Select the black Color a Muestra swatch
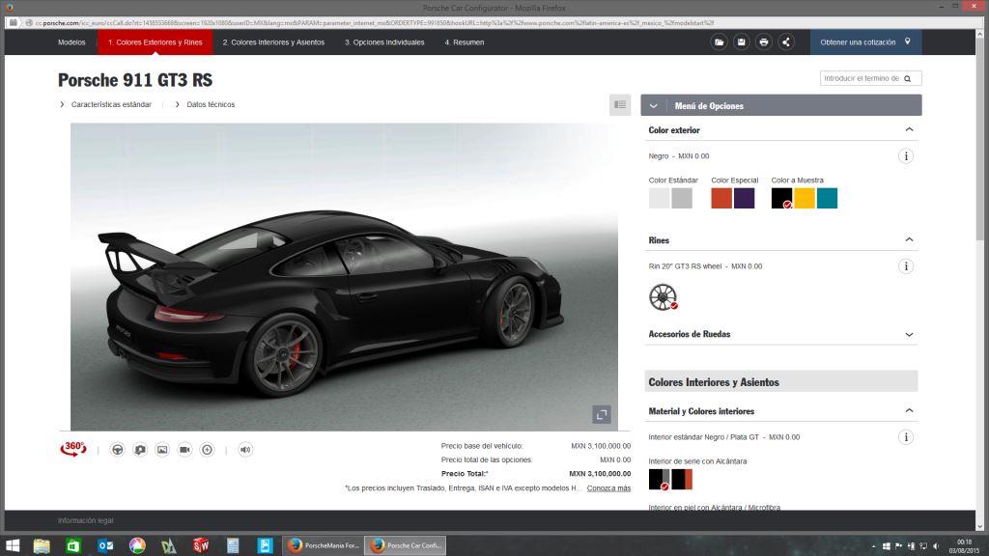The width and height of the screenshot is (989, 556). pos(781,198)
